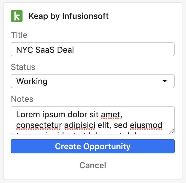Place cursor on word "NYC" in Title
Image resolution: width=186 pixels, height=183 pixels.
point(25,50)
